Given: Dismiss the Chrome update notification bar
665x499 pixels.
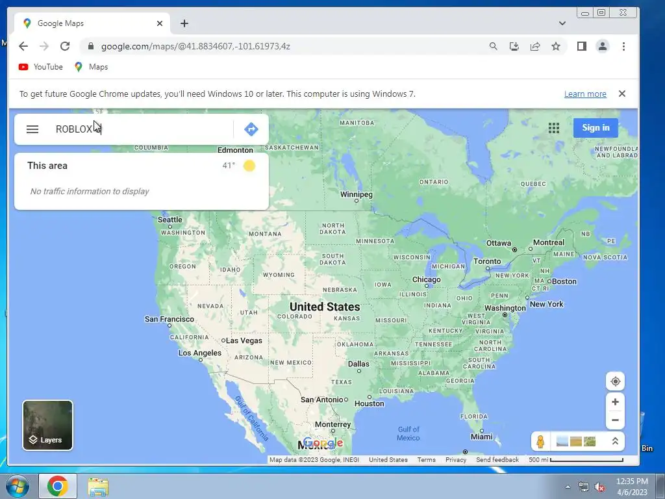Looking at the screenshot, I should coord(621,94).
